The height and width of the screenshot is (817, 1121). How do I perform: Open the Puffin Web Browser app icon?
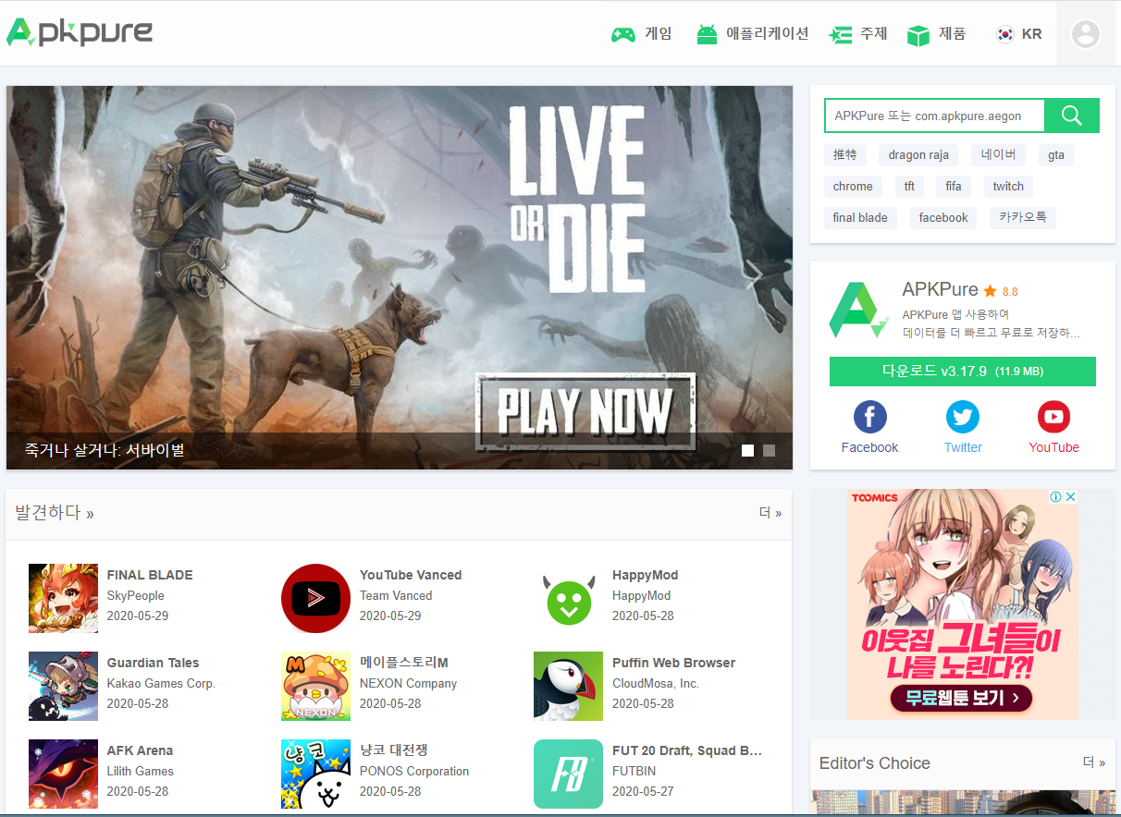coord(568,686)
